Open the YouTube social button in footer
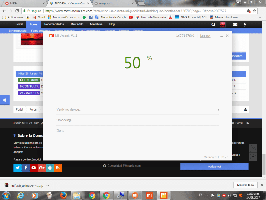This screenshot has height=200, width=266. [x=34, y=168]
